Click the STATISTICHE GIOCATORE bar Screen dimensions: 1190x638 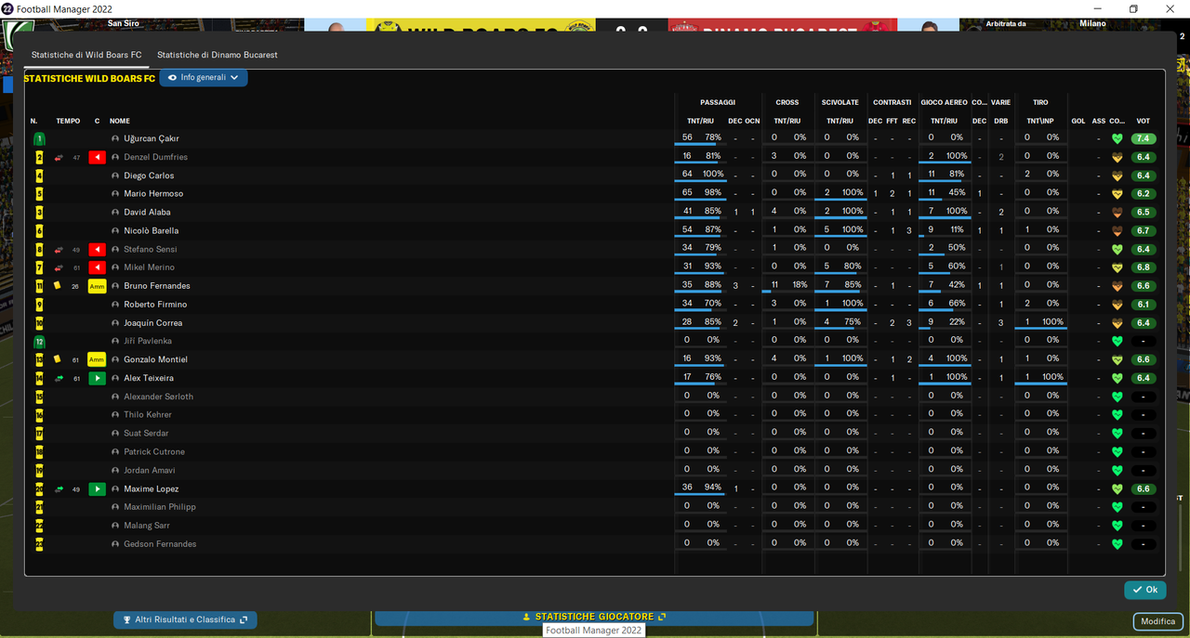594,617
